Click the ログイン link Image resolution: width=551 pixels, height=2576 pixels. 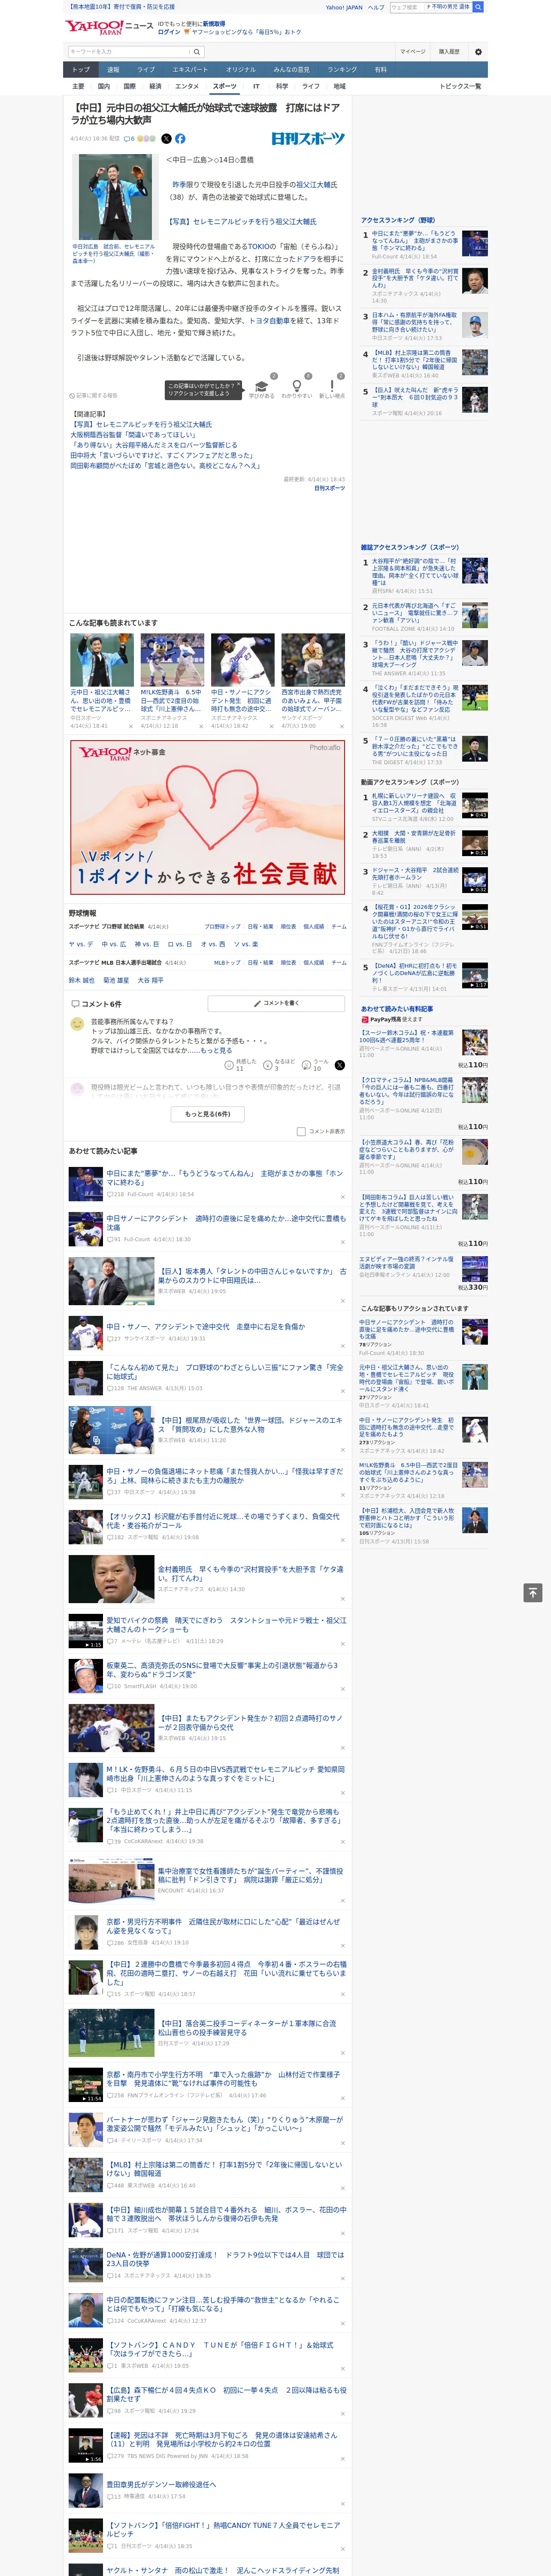pos(169,32)
